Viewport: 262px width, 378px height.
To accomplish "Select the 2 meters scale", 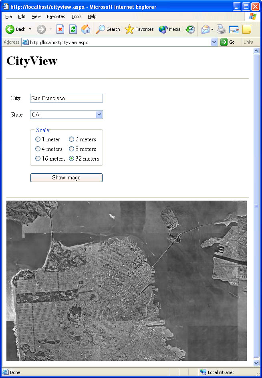I will [x=71, y=139].
